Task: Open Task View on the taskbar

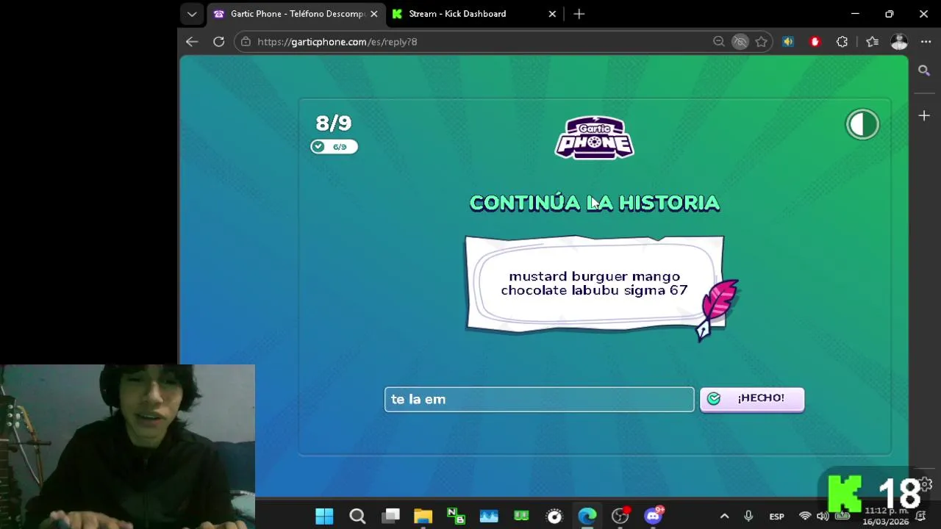Action: click(390, 516)
